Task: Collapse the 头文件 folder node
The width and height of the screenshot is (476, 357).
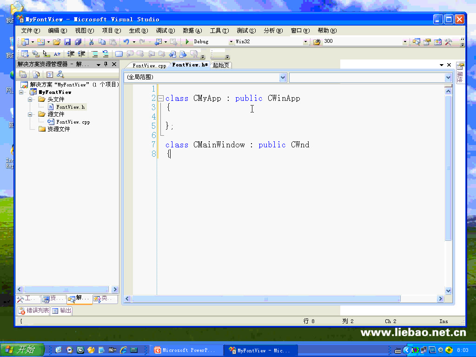Action: coord(30,99)
